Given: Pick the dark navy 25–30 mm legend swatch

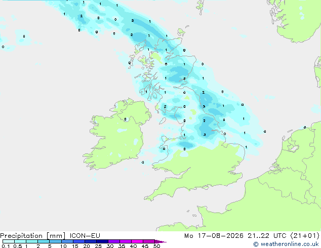Looking at the screenshot, I should click(102, 241).
